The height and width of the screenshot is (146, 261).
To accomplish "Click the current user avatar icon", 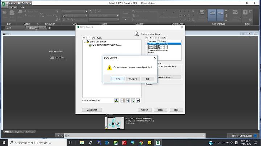I will coord(137,34).
